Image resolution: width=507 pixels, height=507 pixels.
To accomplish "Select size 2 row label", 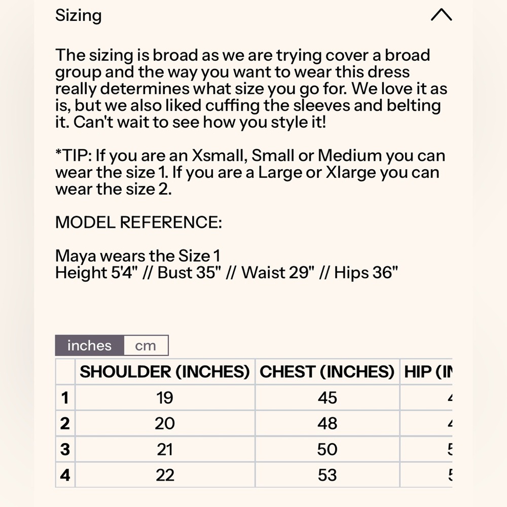I will coord(65,423).
